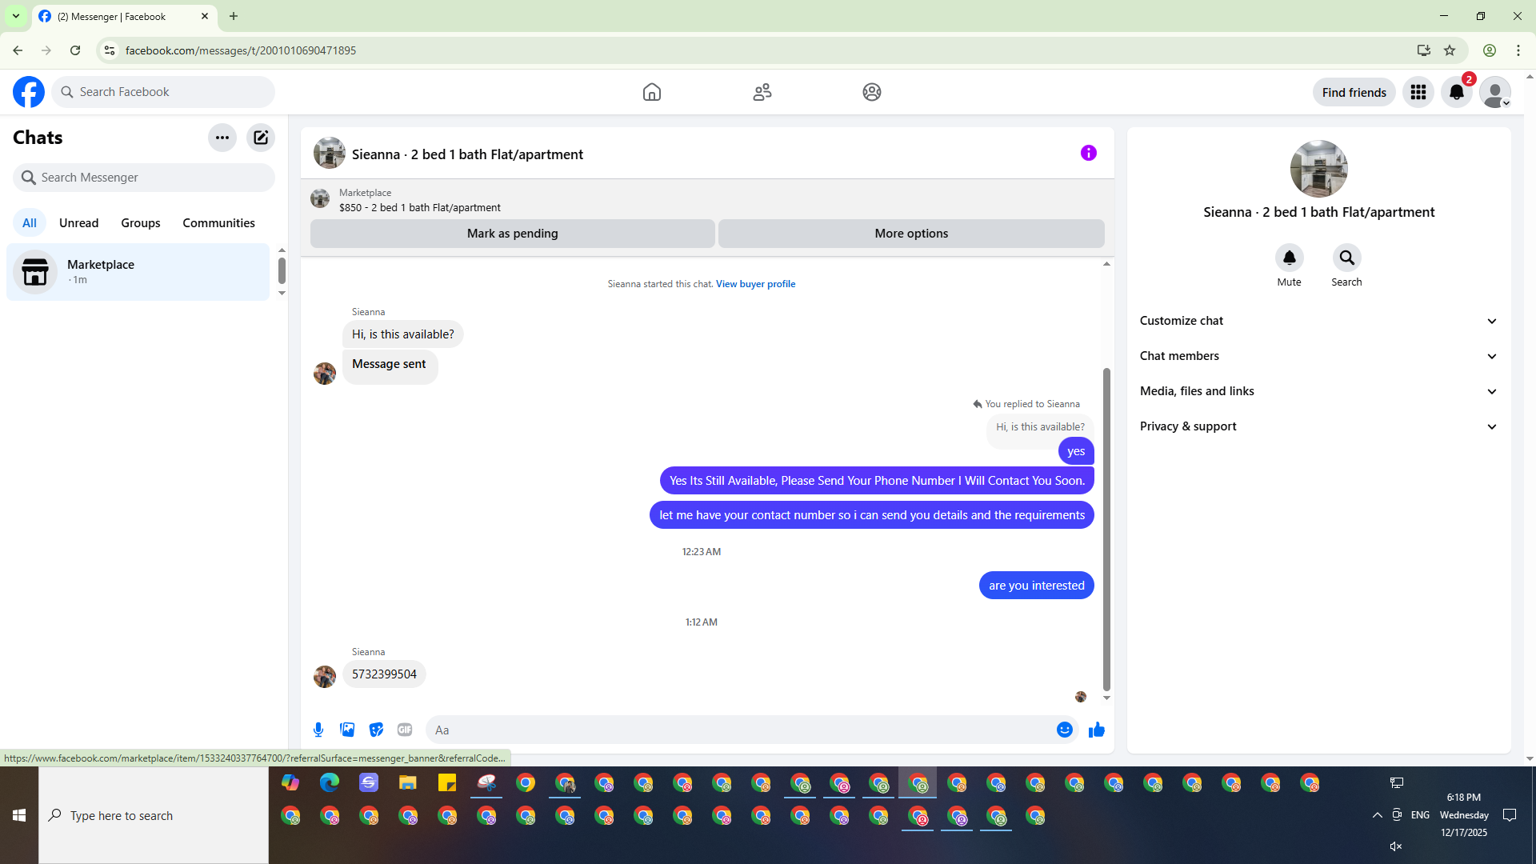Mute this Sieanna conversation
1536x864 pixels.
click(1289, 258)
